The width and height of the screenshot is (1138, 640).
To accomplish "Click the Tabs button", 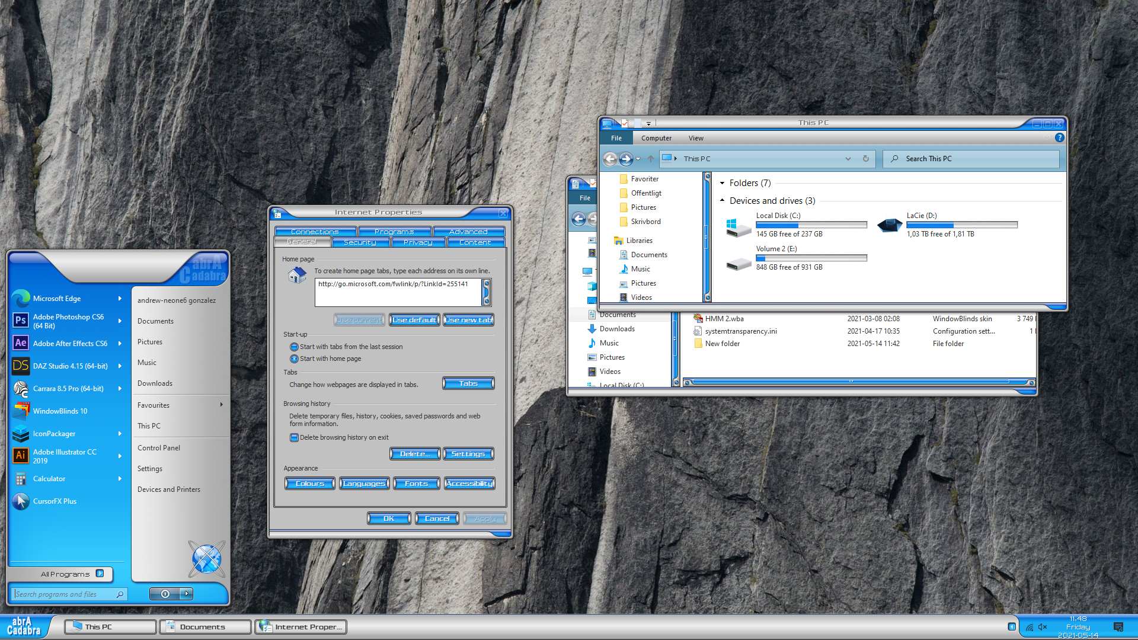I will pos(468,383).
